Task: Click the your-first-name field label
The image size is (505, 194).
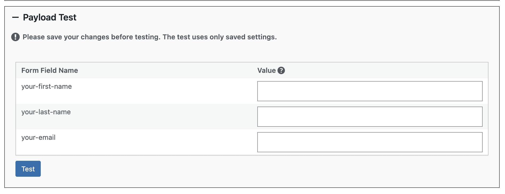Action: (x=46, y=86)
